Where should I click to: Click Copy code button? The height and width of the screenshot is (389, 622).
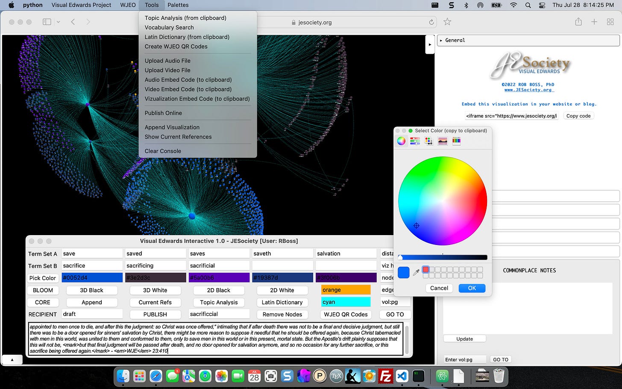point(578,116)
